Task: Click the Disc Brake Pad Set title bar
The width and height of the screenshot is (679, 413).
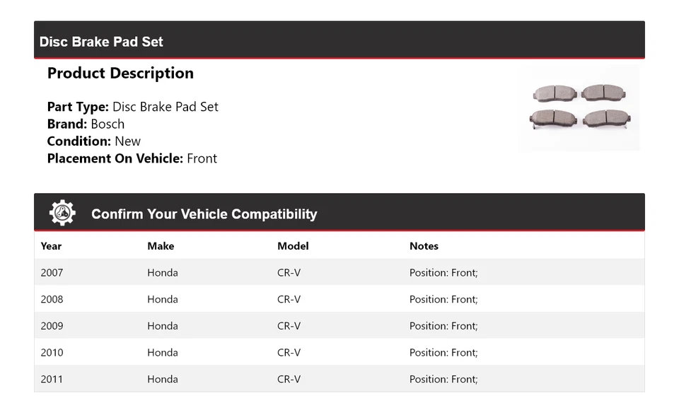Action: click(101, 42)
